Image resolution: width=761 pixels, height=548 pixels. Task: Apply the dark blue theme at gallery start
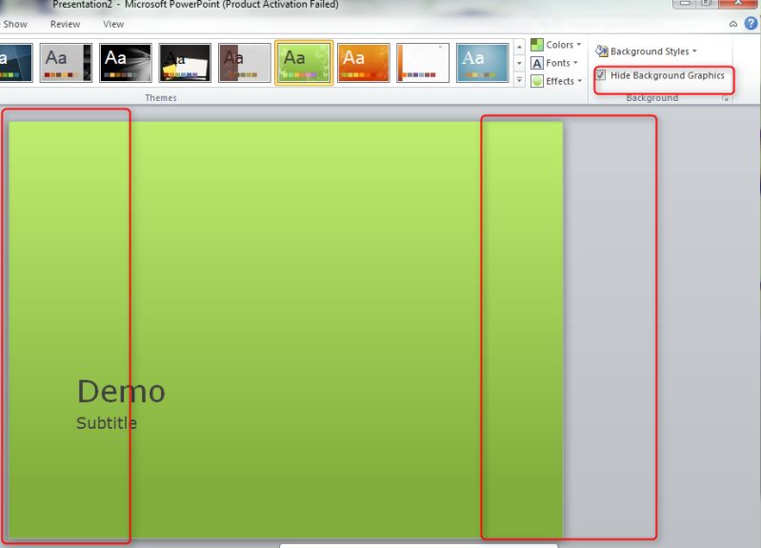16,63
